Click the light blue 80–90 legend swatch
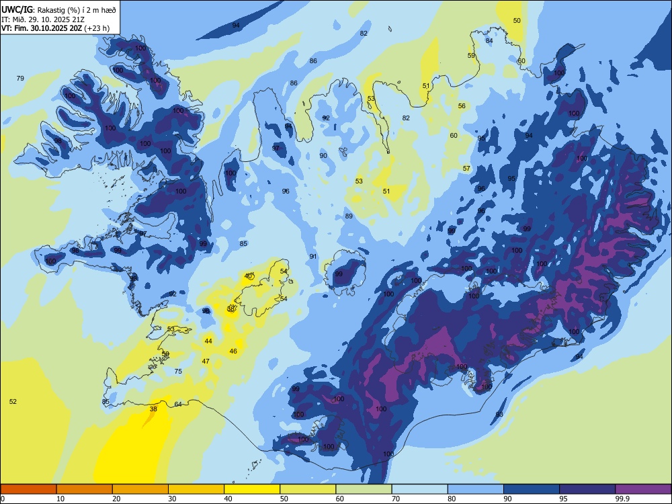This screenshot has width=672, height=504. click(475, 489)
